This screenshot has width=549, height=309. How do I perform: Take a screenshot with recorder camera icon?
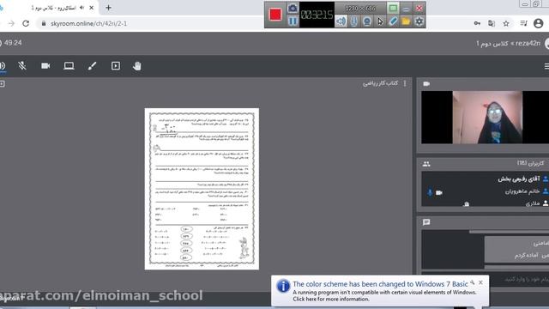293,8
